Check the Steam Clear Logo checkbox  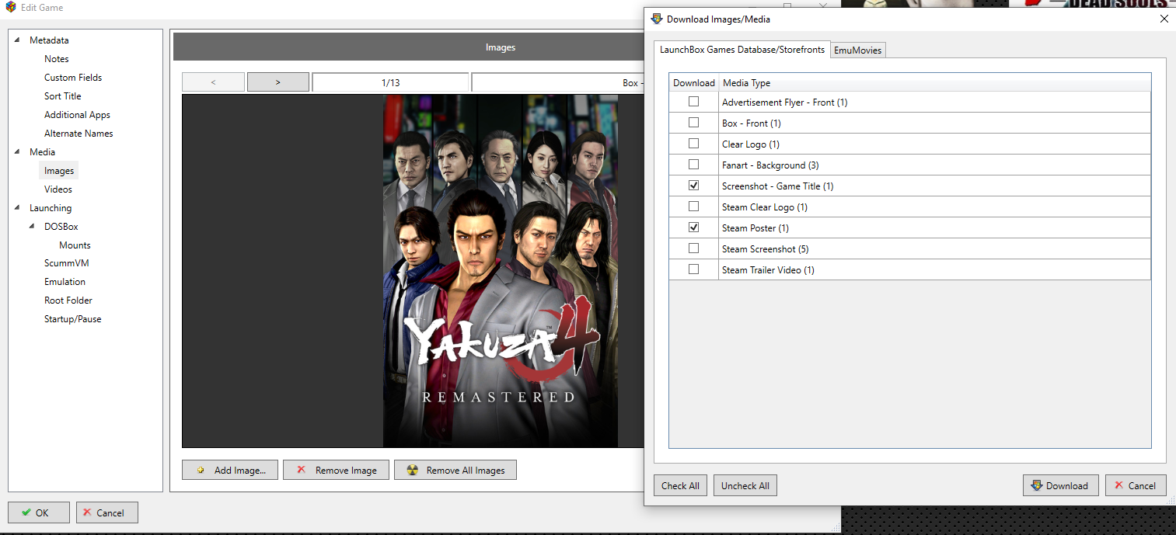[x=694, y=207]
